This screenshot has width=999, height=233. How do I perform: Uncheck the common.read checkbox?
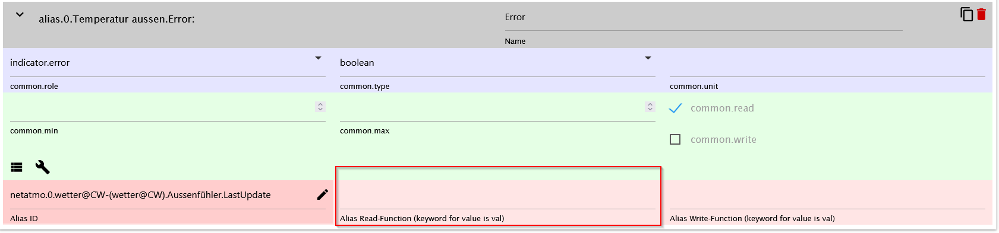point(676,108)
